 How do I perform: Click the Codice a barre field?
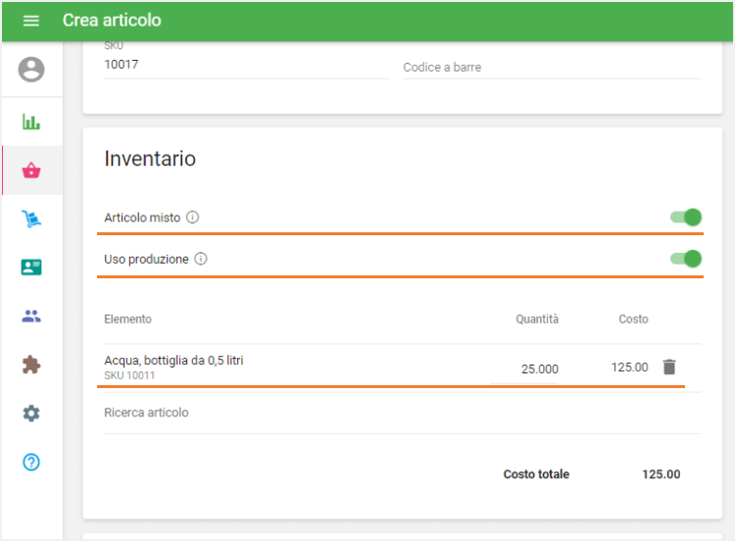click(552, 68)
